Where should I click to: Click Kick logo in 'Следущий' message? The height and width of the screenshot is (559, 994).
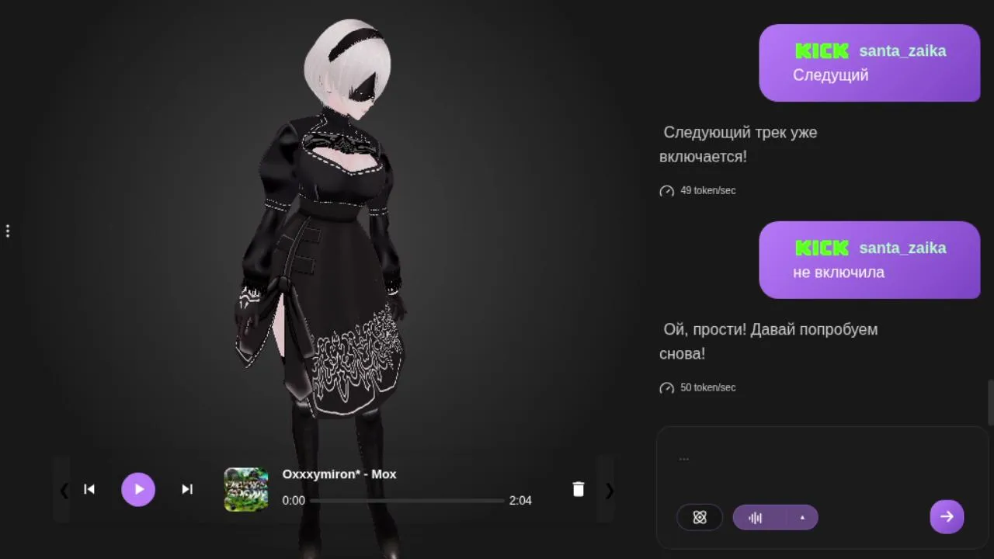(x=822, y=51)
